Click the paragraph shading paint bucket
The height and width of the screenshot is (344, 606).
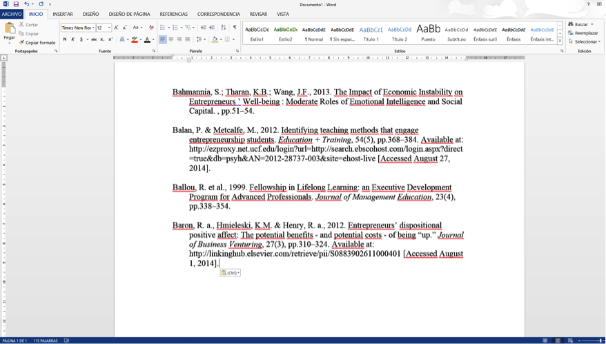click(x=215, y=39)
